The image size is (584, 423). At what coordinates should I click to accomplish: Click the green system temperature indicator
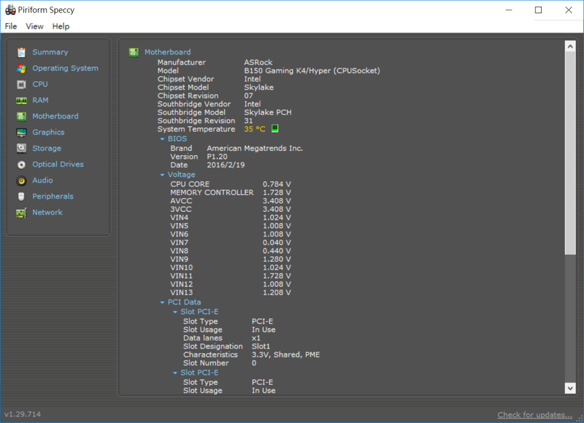click(275, 129)
